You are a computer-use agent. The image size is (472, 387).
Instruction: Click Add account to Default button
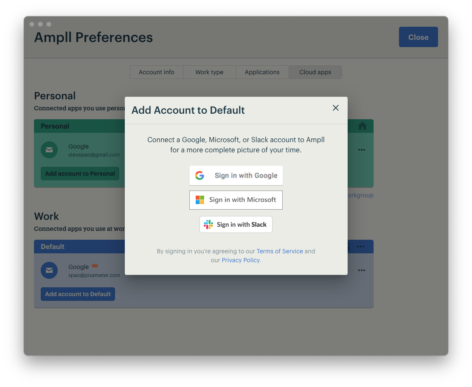click(78, 294)
